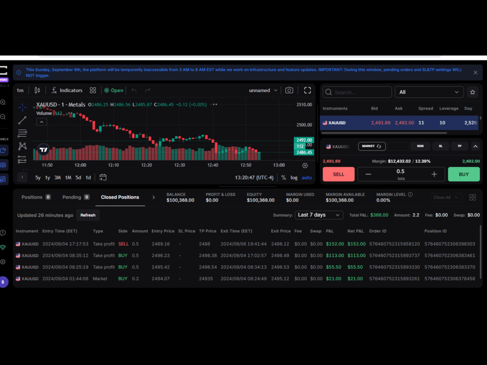Enter fullscreen chart mode
This screenshot has width=487, height=365.
click(307, 90)
